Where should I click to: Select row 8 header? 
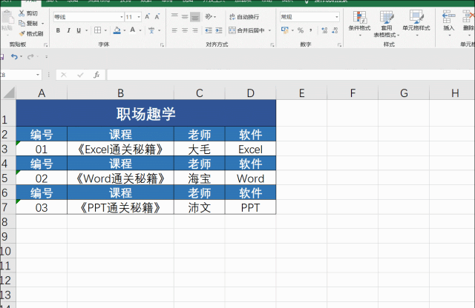(8, 221)
